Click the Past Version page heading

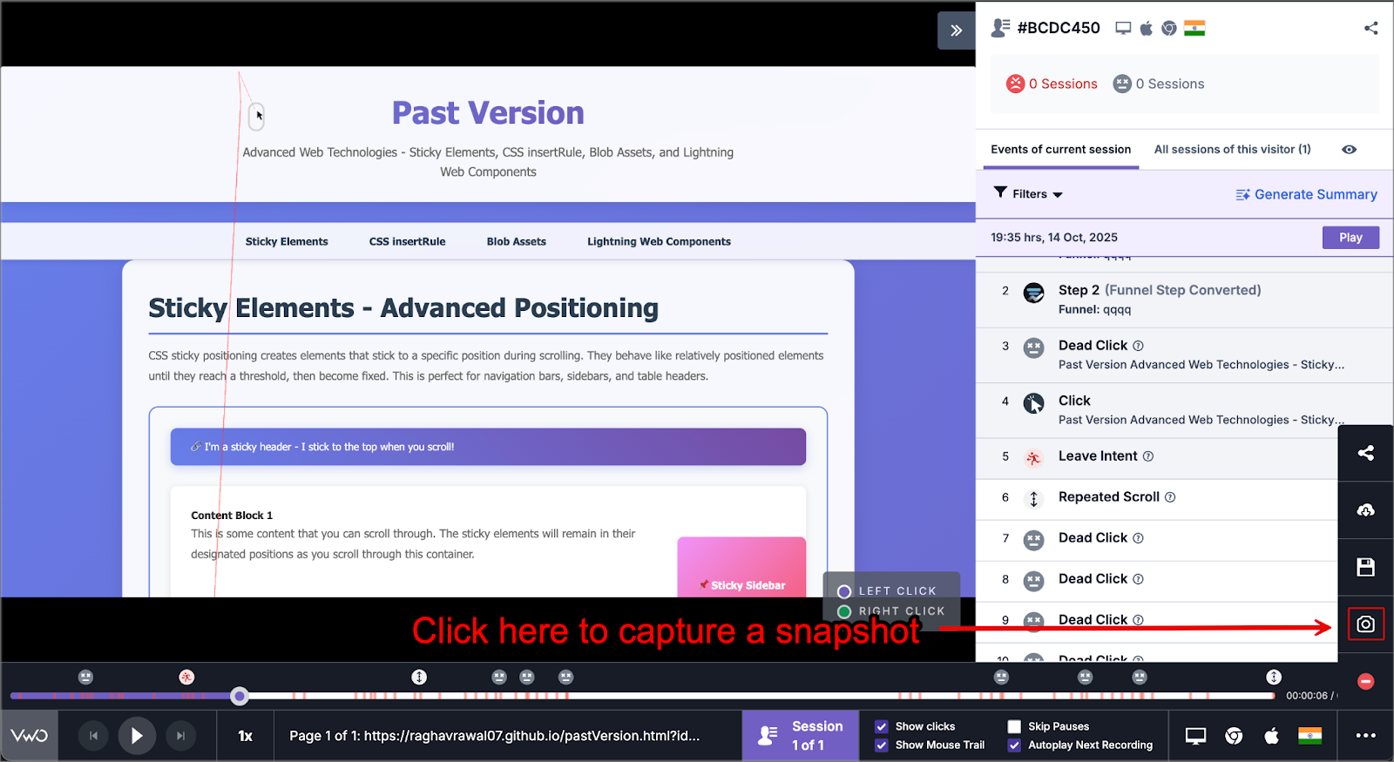[x=488, y=113]
